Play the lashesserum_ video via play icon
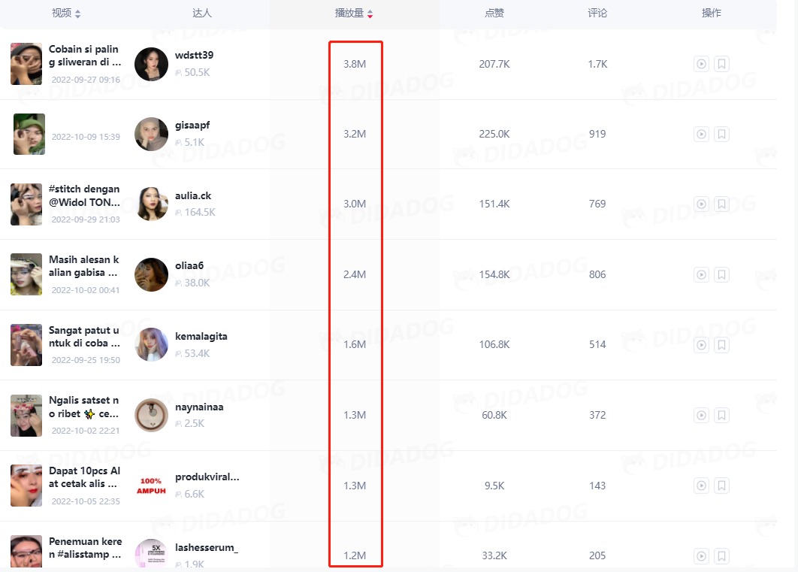798x572 pixels. [x=701, y=556]
